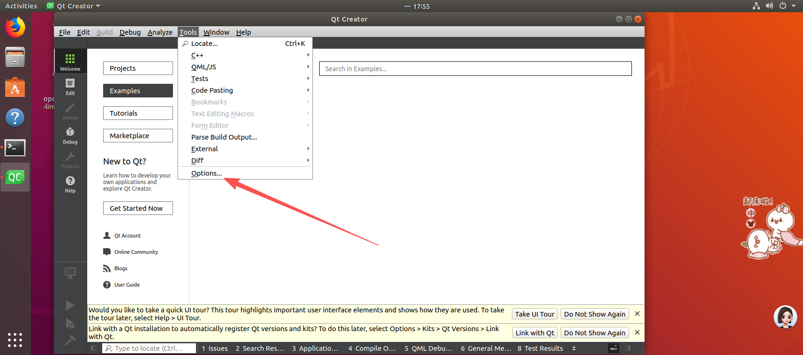The height and width of the screenshot is (355, 803).
Task: Close the Link with Qt notification
Action: coord(637,333)
